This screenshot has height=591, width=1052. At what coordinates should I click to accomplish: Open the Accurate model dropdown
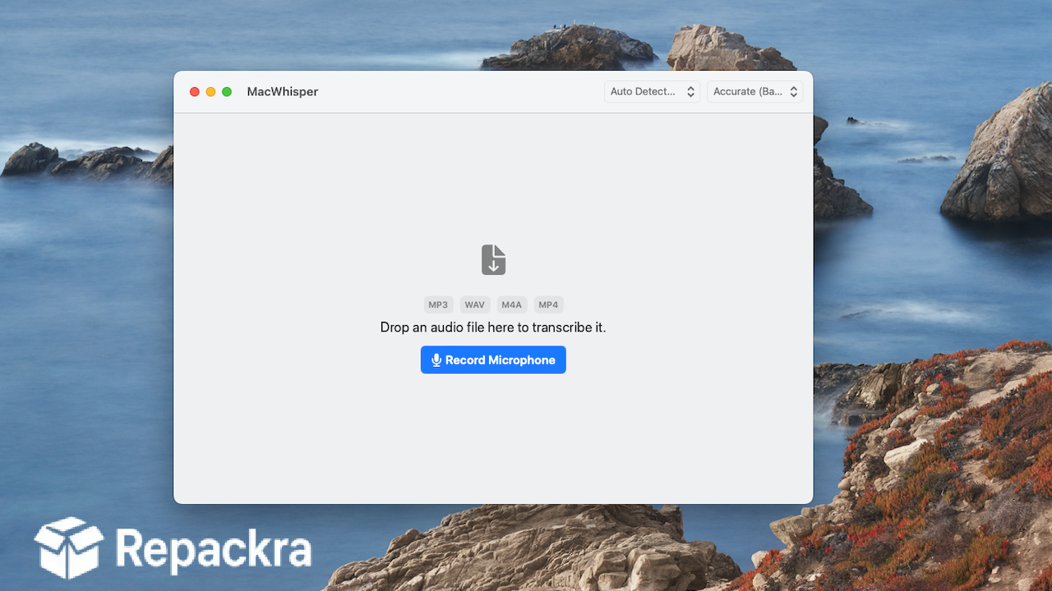(x=754, y=92)
